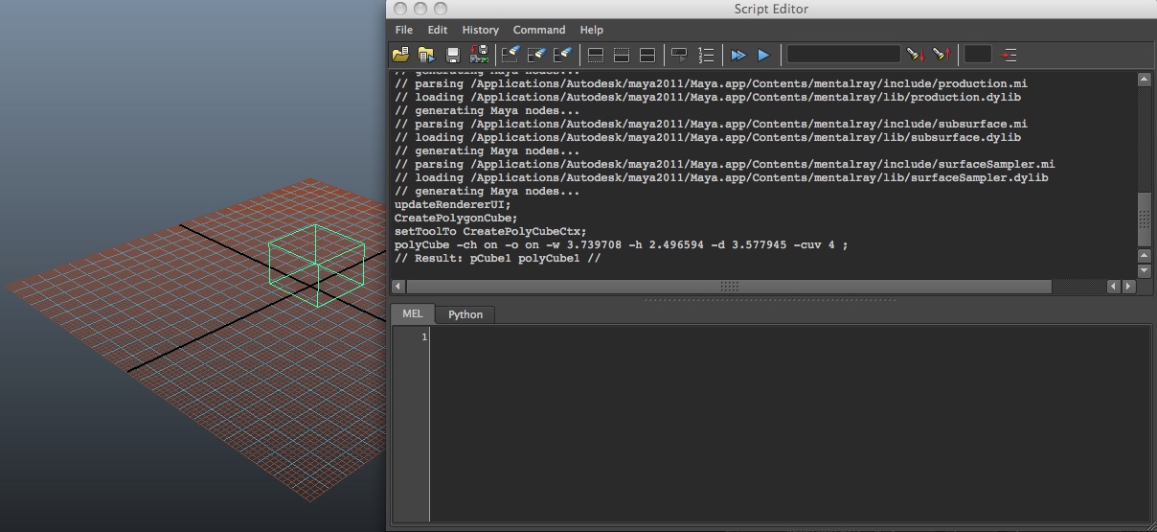
Task: Open the Command menu
Action: [x=539, y=30]
